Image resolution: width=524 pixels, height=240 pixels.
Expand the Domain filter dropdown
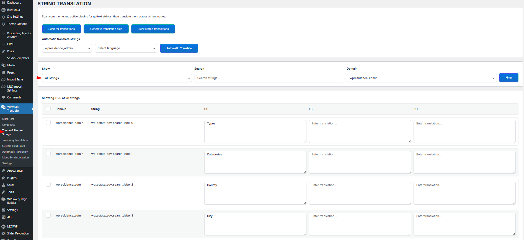[x=422, y=78]
